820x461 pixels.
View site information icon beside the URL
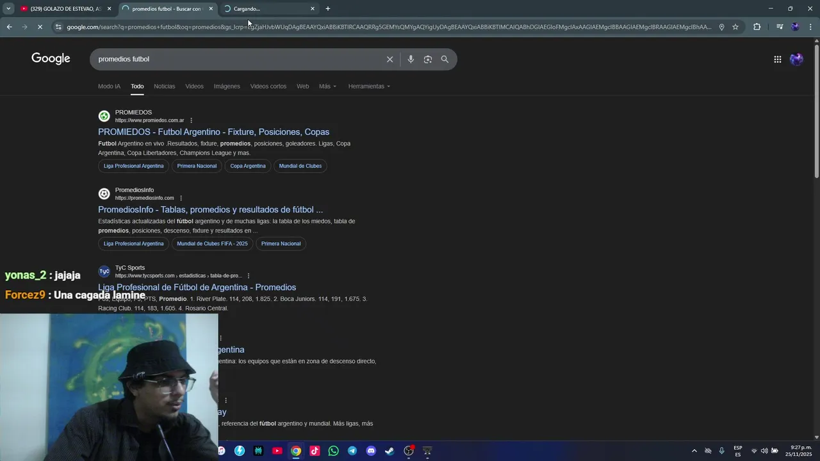pos(58,27)
